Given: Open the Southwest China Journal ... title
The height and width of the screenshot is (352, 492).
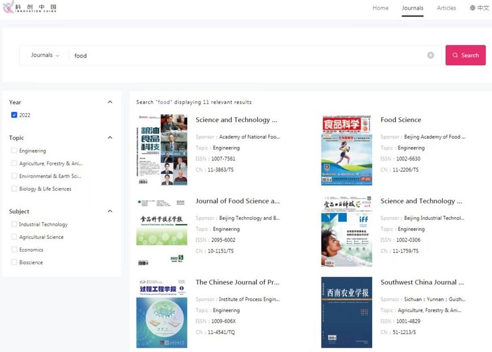Looking at the screenshot, I should click(422, 282).
